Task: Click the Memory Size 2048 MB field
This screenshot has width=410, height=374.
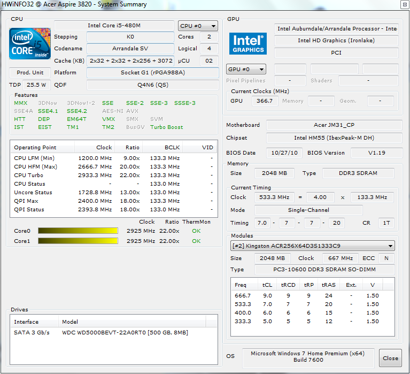Action: tap(274, 173)
